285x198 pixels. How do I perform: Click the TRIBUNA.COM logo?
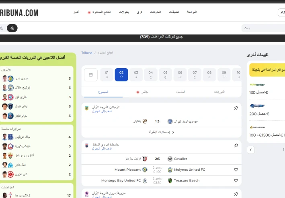click(19, 13)
